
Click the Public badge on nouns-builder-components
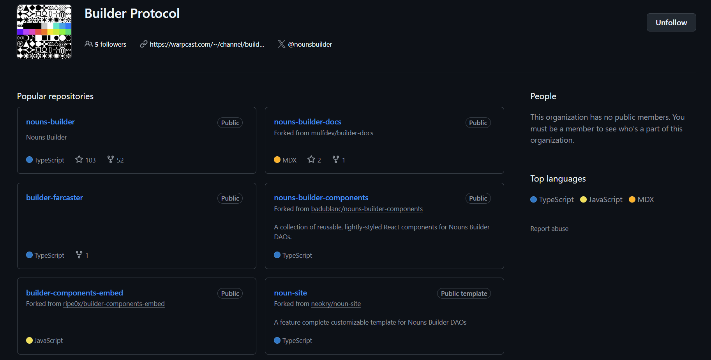point(478,198)
